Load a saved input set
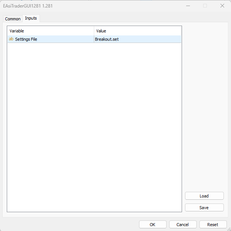Screen dimensions: 231x231 point(204,196)
